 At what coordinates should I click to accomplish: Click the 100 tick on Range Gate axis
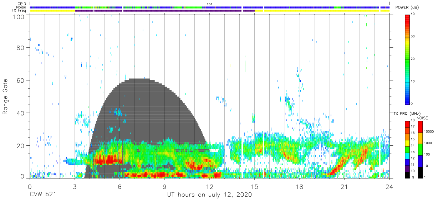[x=19, y=17]
